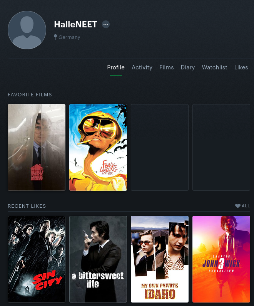The width and height of the screenshot is (254, 306).
Task: Open The House That Jack Built poster
Action: [37, 147]
